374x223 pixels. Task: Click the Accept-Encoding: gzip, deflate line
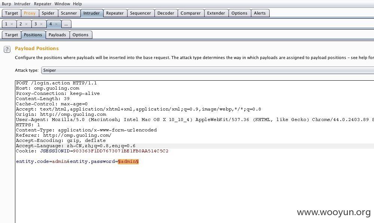tap(61, 140)
